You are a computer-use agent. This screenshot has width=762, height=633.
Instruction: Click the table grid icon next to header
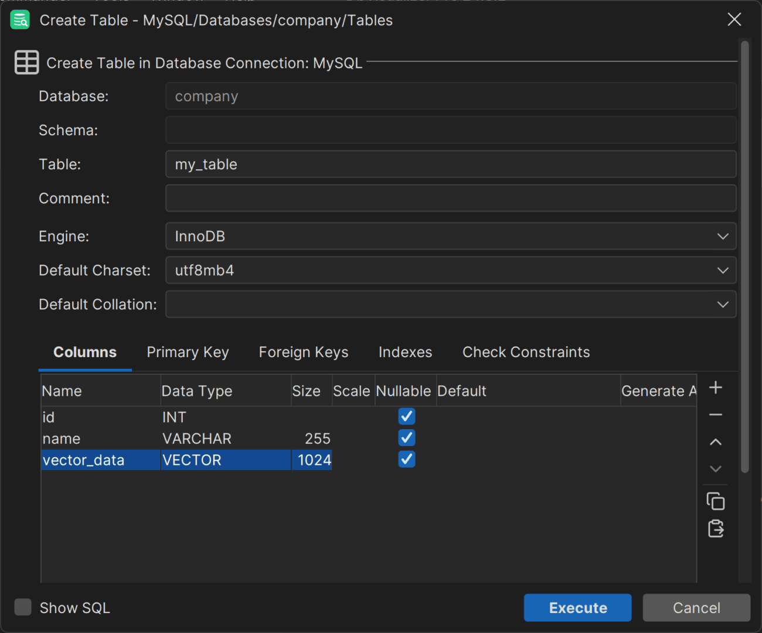click(26, 62)
